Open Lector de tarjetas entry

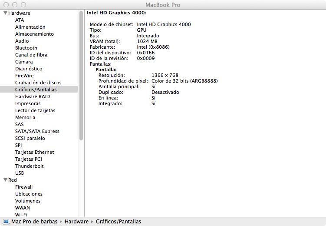click(x=35, y=110)
